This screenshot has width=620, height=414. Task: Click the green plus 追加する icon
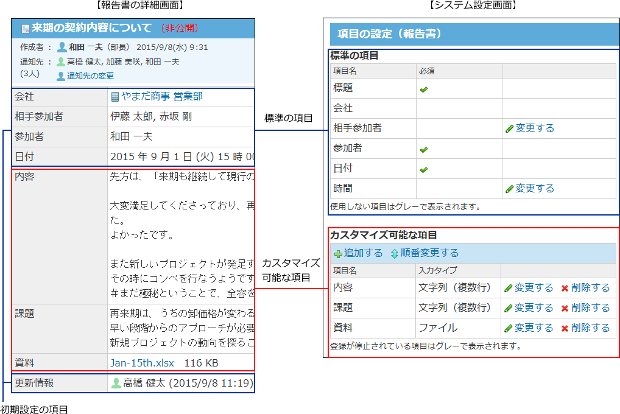coord(338,254)
